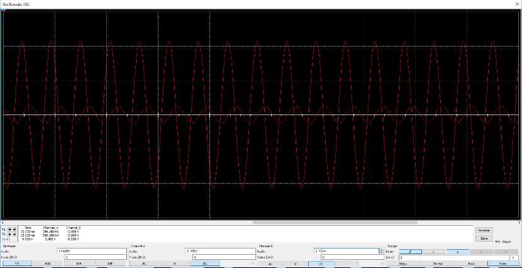The image size is (522, 268).
Task: Click the Ext. trigger terminal circle
Action: point(515,242)
